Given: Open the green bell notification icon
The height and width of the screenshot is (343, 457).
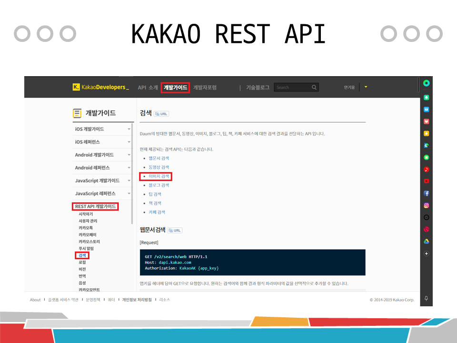Looking at the screenshot, I should [x=426, y=97].
